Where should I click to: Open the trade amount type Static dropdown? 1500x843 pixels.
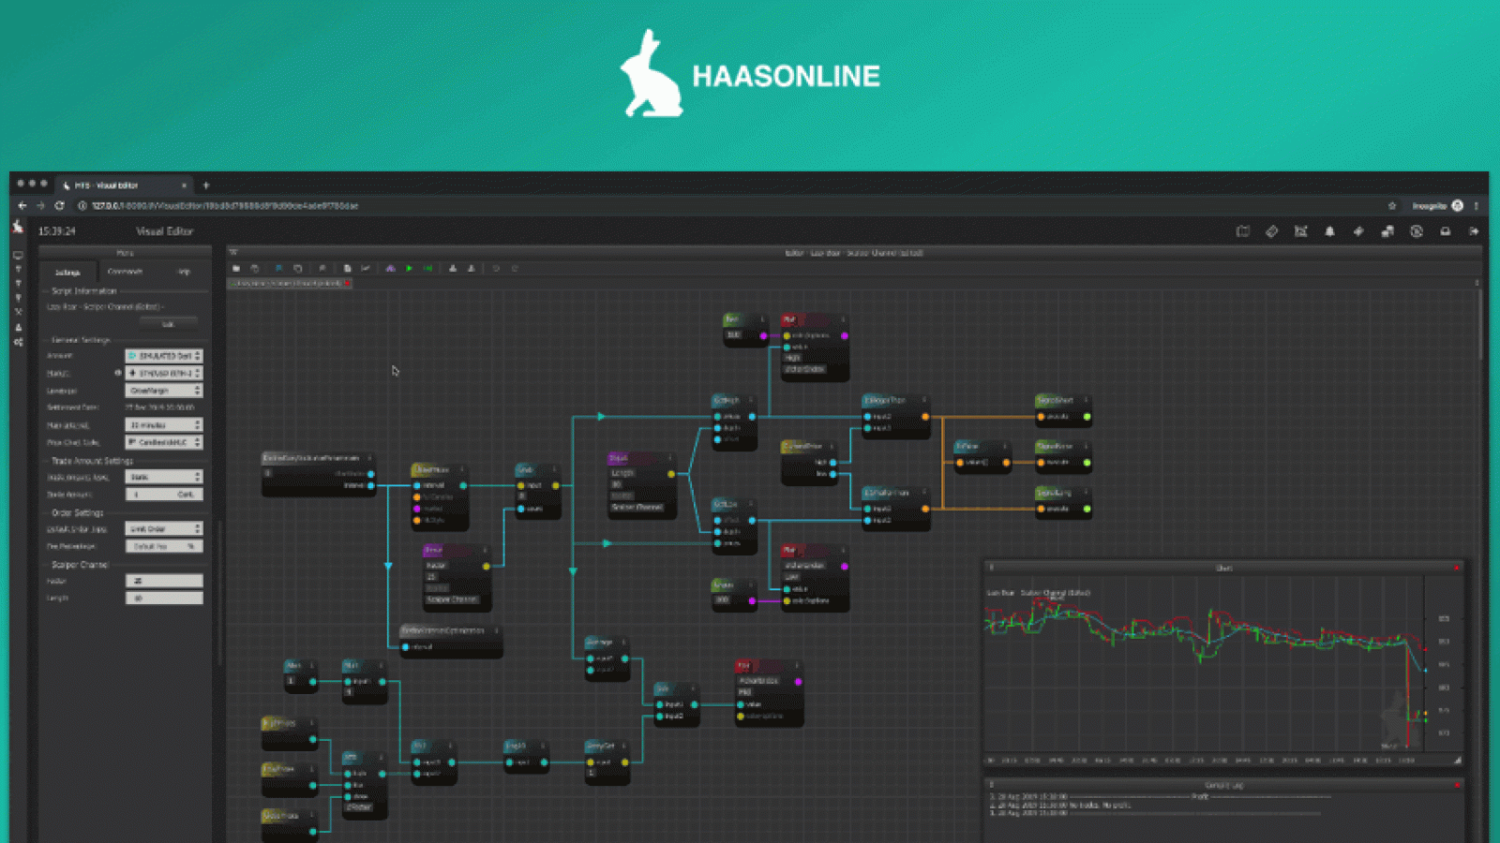pos(164,477)
